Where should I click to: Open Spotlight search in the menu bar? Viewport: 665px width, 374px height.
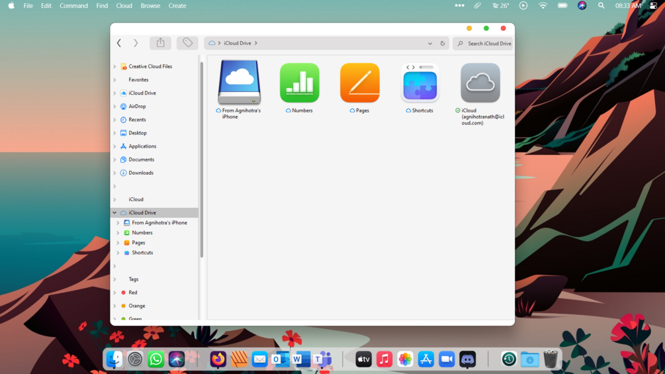click(x=601, y=5)
